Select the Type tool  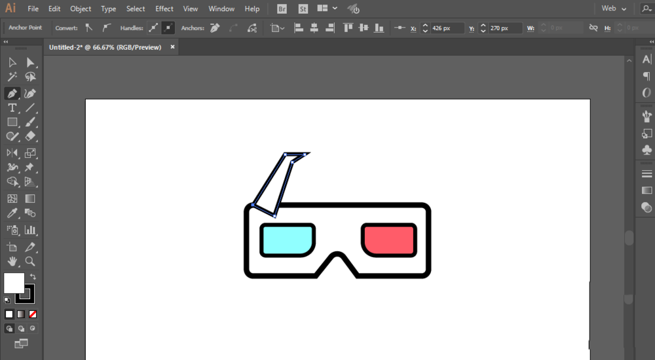coord(12,108)
